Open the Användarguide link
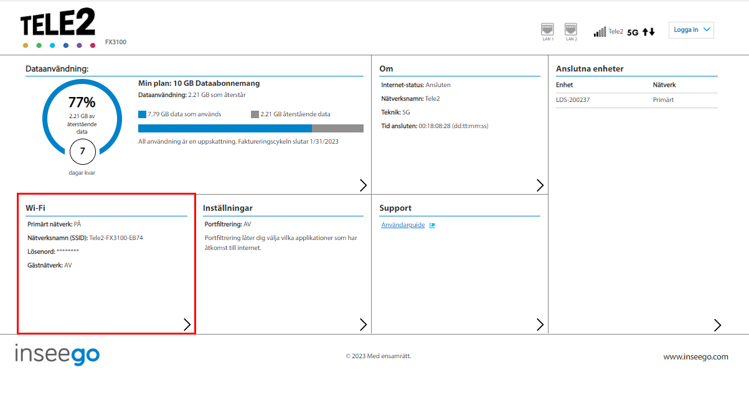Image resolution: width=749 pixels, height=393 pixels. (403, 225)
